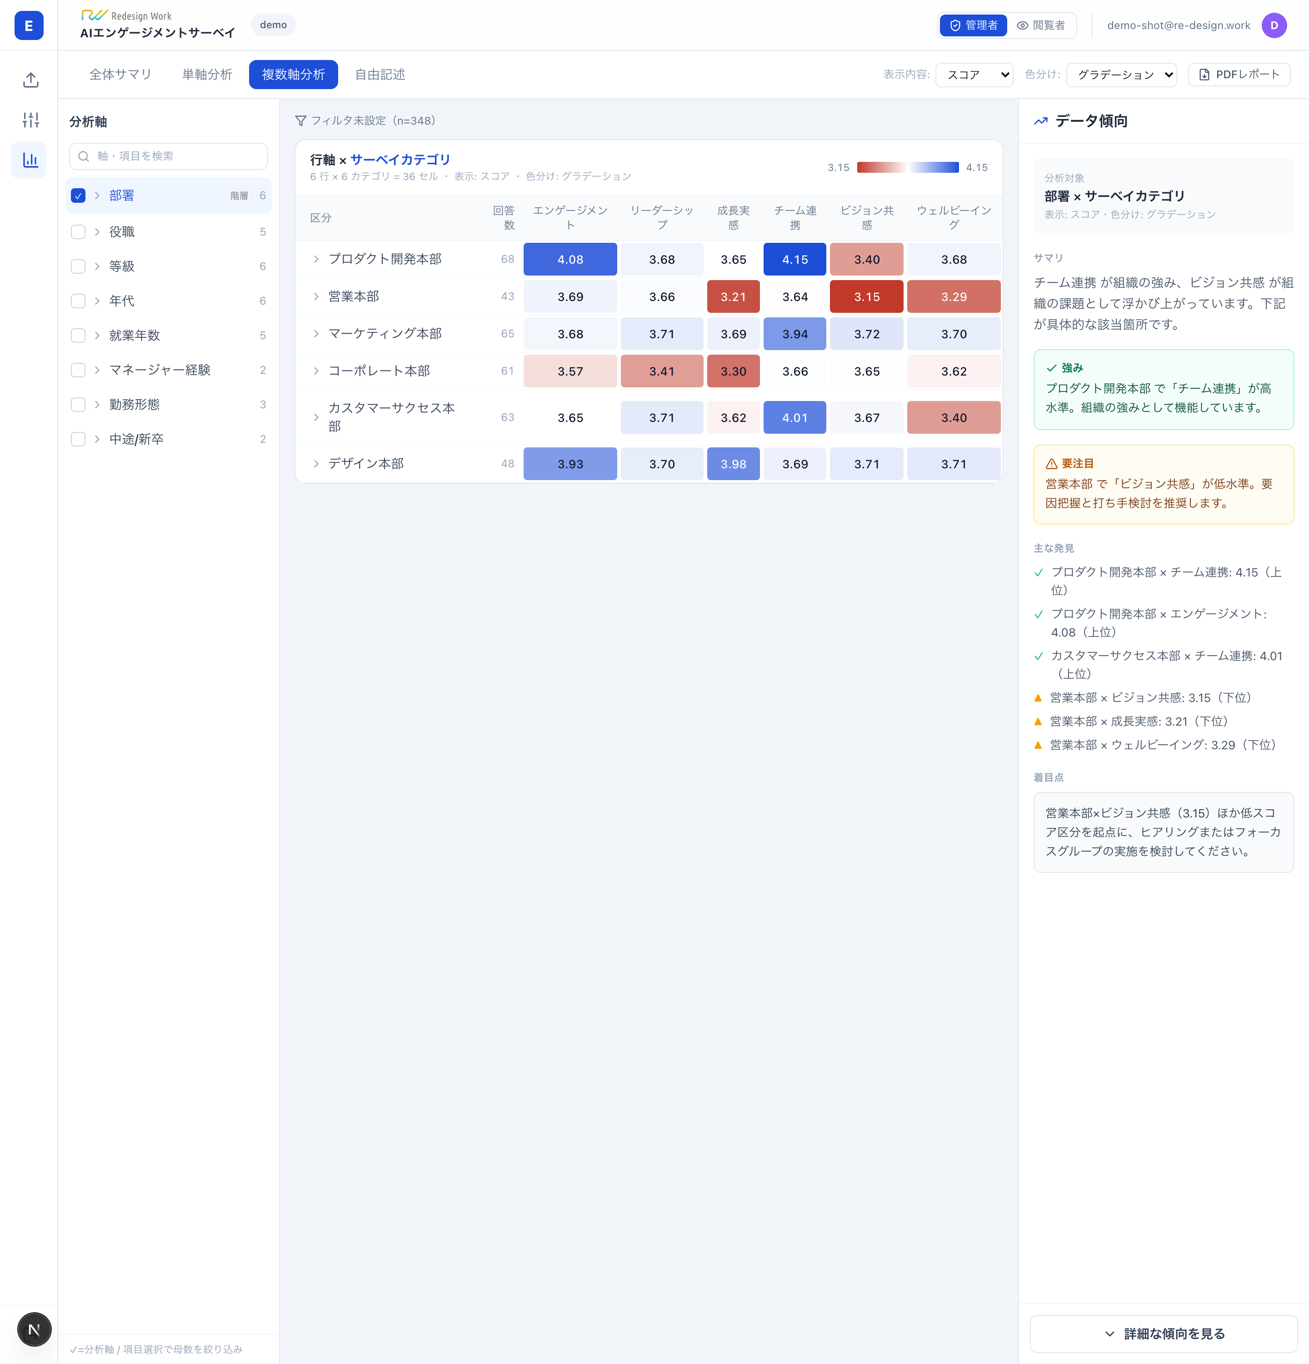Select the bar chart analysis sidebar icon
Screen dimensions: 1309x1364
30,160
